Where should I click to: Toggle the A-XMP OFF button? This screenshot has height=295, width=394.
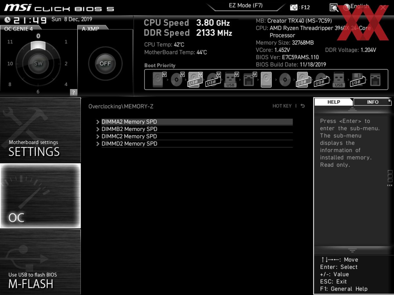(x=105, y=63)
